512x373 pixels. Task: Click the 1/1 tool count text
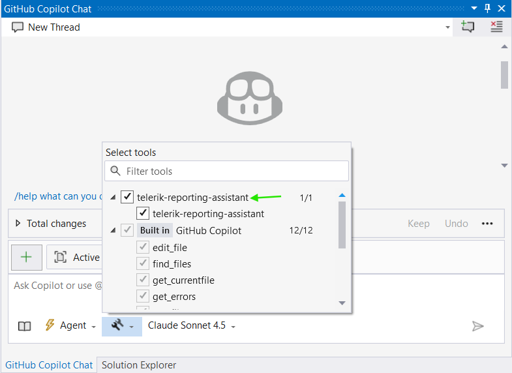(306, 198)
